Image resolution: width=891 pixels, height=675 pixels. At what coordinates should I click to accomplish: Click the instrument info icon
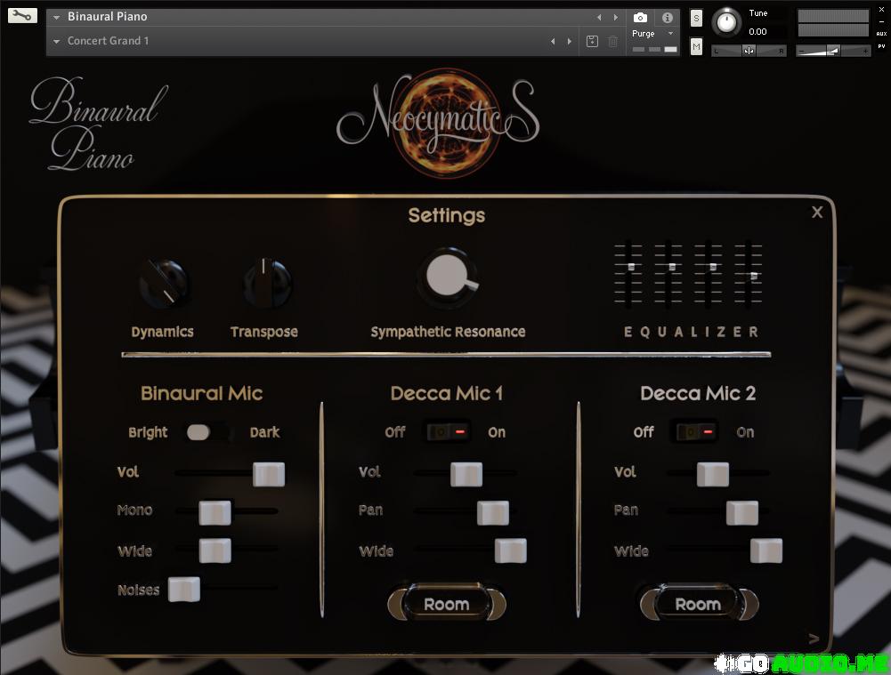point(668,18)
